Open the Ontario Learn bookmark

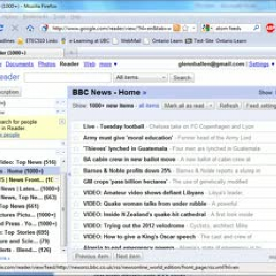[163, 41]
